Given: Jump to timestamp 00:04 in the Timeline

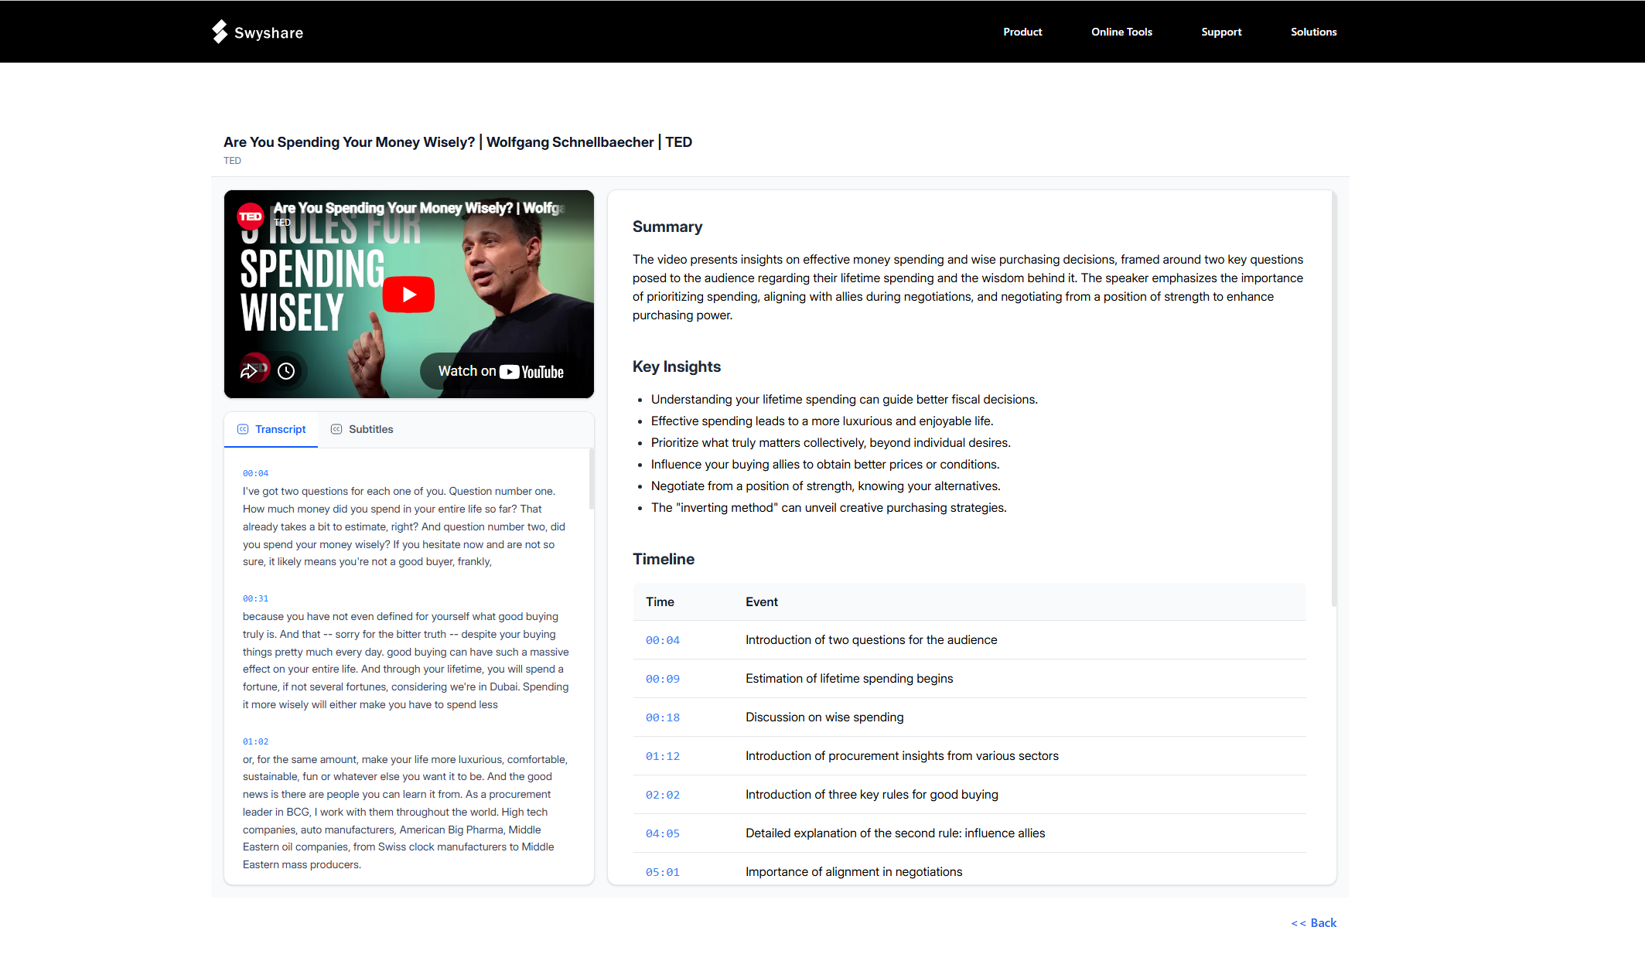Looking at the screenshot, I should coord(662,640).
